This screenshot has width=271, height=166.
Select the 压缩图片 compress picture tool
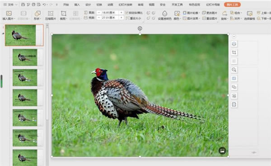(x=51, y=15)
